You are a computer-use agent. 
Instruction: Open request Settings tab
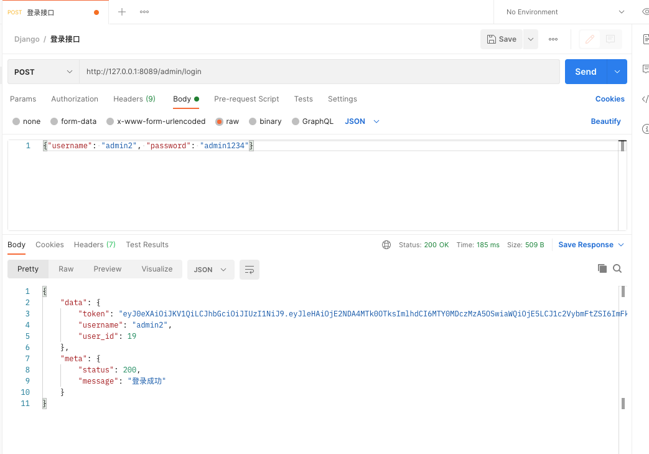tap(342, 99)
